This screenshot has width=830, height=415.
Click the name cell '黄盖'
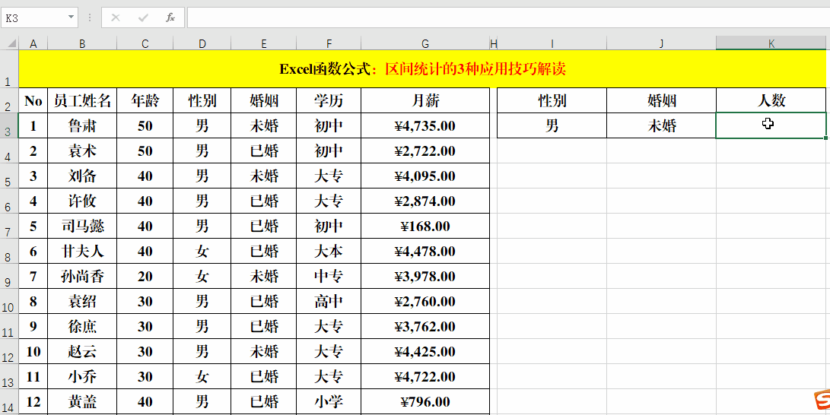point(82,402)
